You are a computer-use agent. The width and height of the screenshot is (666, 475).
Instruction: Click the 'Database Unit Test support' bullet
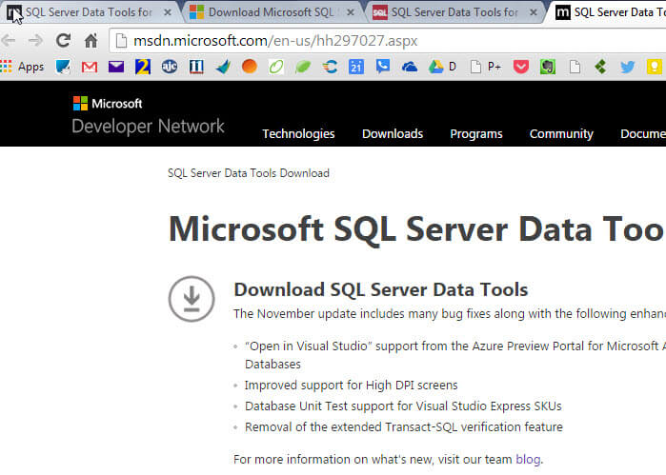point(403,406)
